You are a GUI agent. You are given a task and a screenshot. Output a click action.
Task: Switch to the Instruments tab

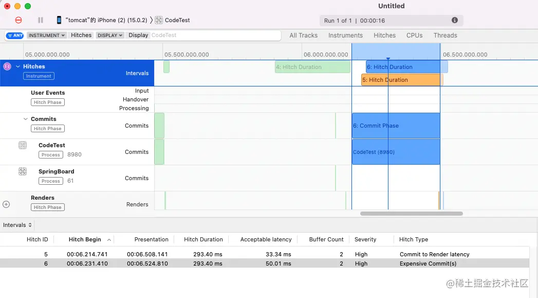345,36
